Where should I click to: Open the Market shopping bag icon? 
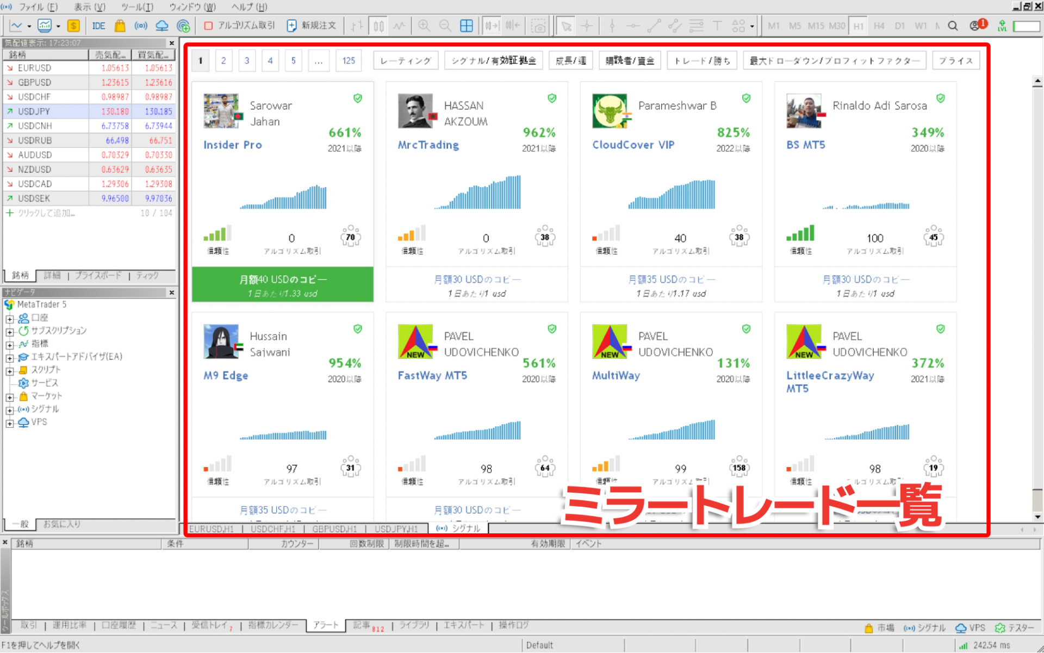[120, 26]
